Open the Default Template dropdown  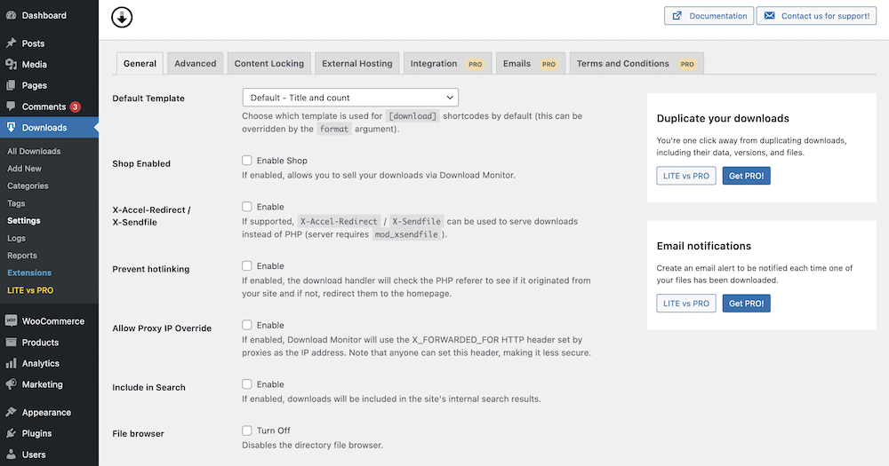[350, 98]
